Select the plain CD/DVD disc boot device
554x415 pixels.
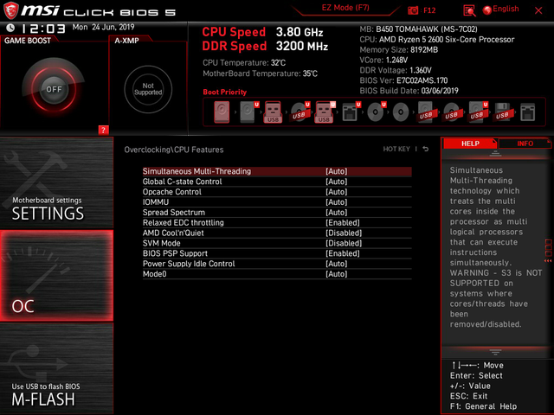[401, 112]
